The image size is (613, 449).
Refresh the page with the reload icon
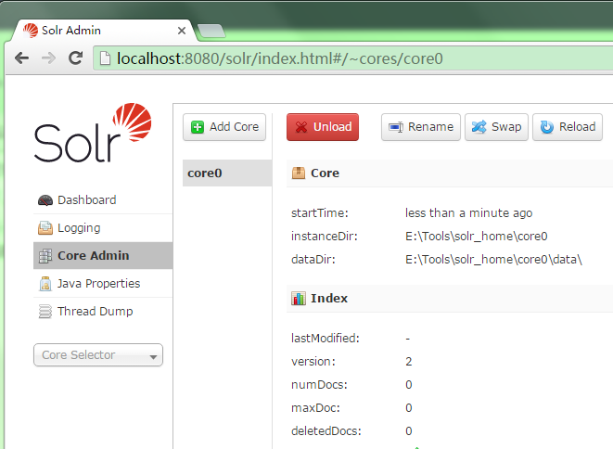point(75,58)
